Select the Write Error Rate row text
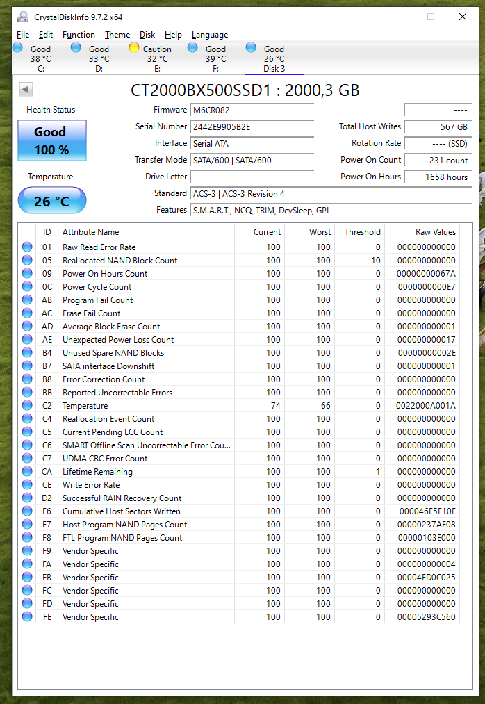The image size is (485, 704). [91, 485]
